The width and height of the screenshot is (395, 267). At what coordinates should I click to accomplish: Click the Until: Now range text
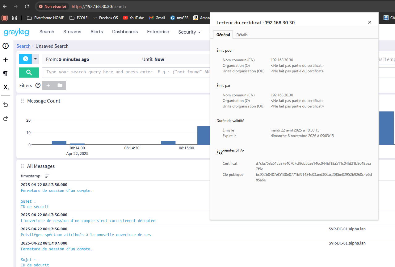(153, 59)
